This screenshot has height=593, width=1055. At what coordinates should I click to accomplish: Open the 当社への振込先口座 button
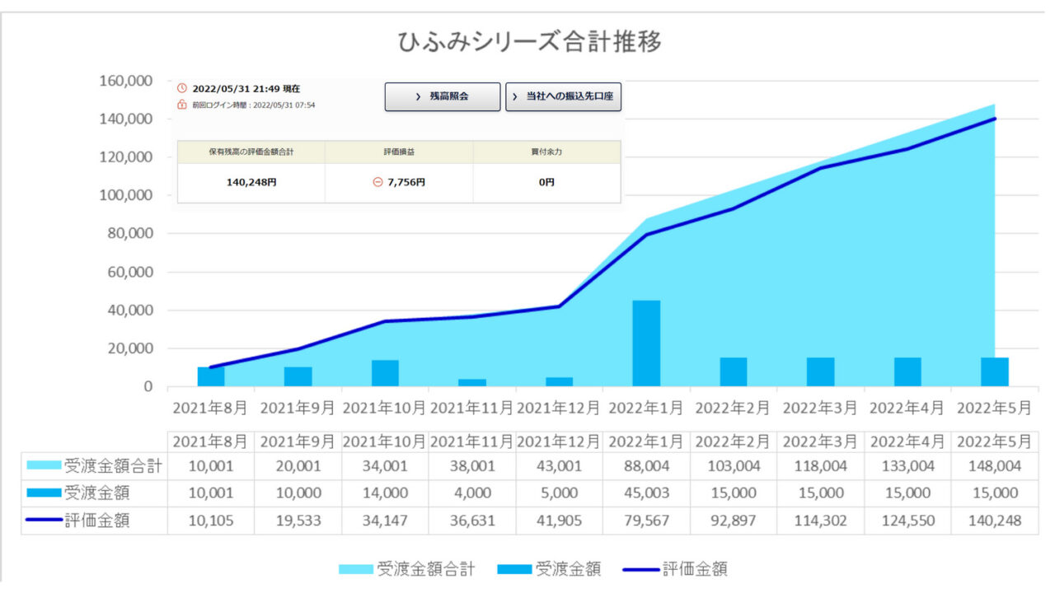click(x=563, y=96)
